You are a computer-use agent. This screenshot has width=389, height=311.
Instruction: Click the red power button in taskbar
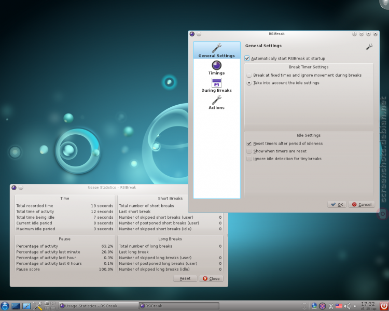click(384, 306)
